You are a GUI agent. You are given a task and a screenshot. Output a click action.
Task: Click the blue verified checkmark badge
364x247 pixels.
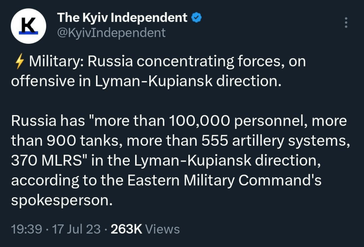pos(197,17)
